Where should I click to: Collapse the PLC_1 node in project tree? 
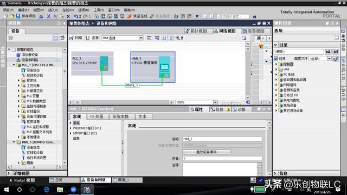tap(14, 65)
